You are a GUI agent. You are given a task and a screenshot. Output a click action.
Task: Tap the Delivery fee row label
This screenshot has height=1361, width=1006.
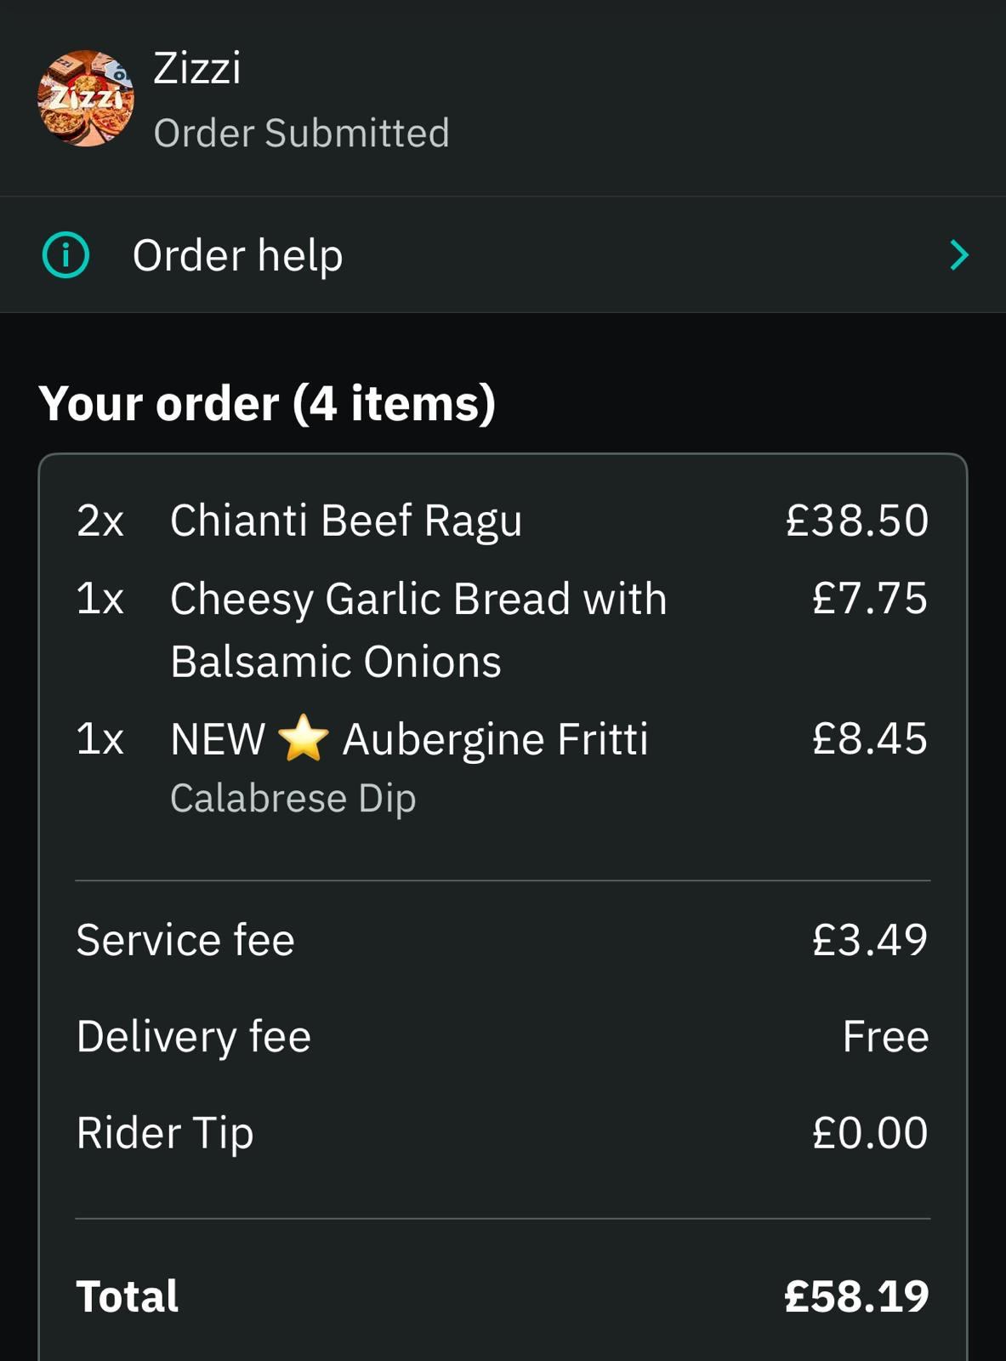point(194,1037)
